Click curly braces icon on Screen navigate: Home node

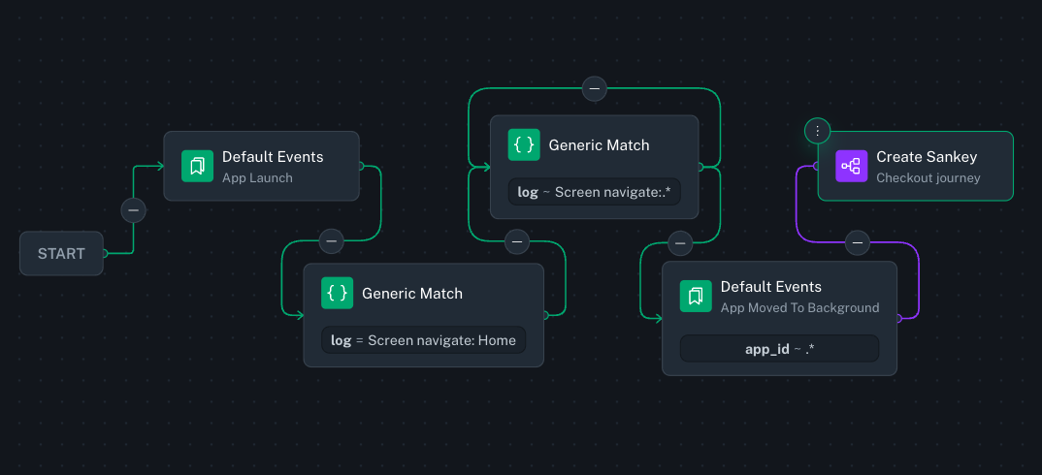pos(338,294)
